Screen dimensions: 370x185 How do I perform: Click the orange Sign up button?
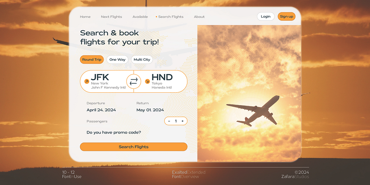(x=287, y=16)
